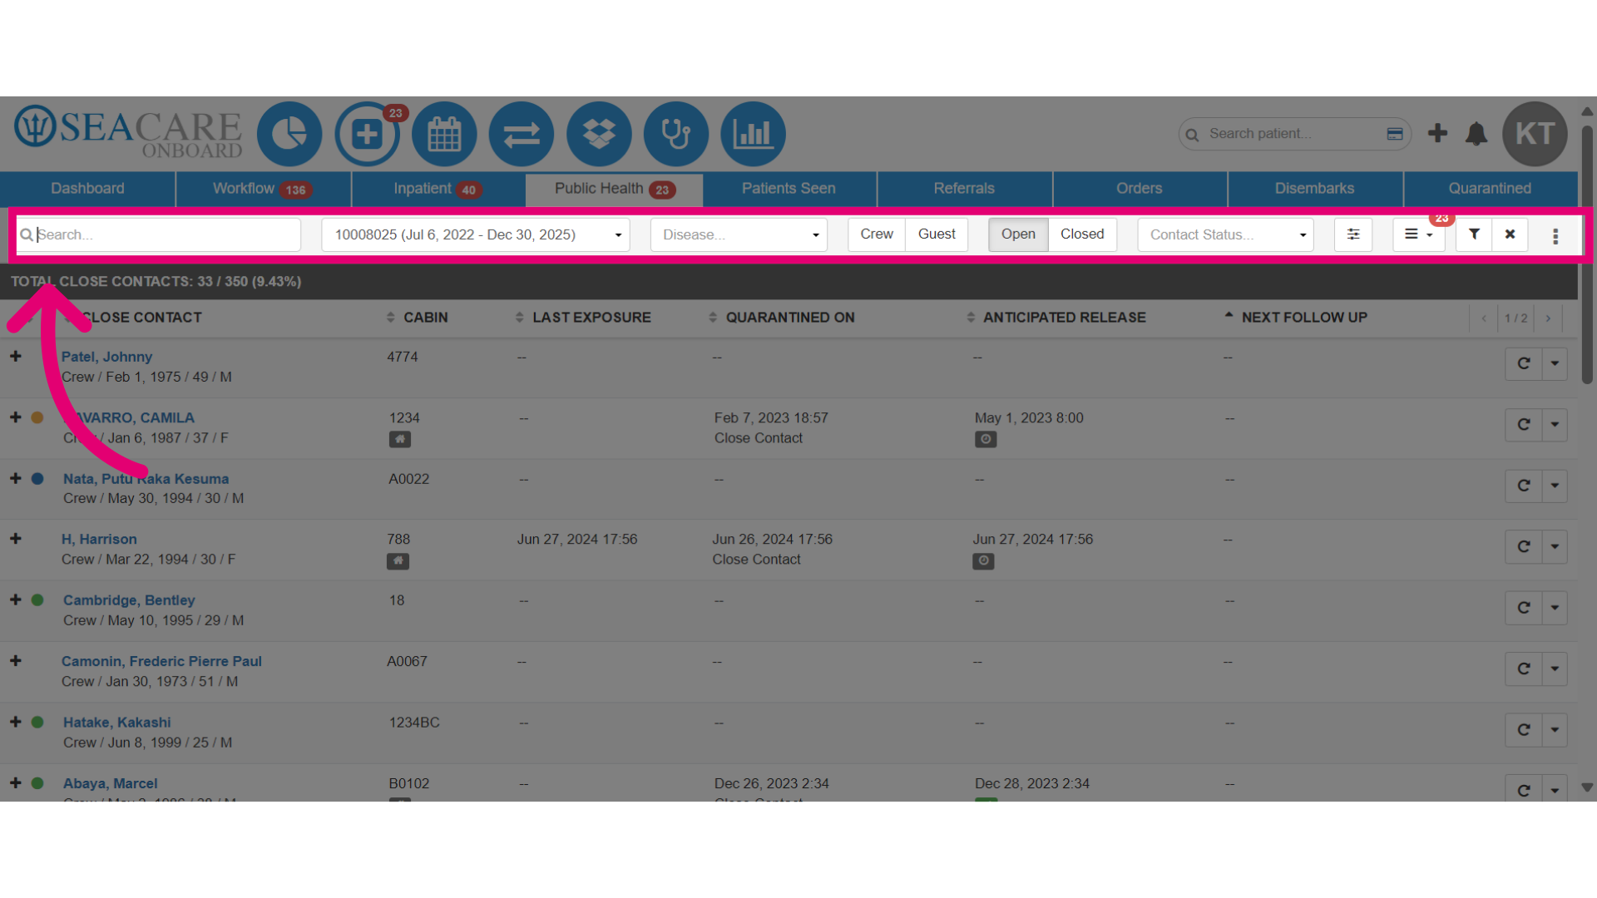Open Hatake, Kakashi patient link
Screen dimensions: 1597x898
click(117, 723)
